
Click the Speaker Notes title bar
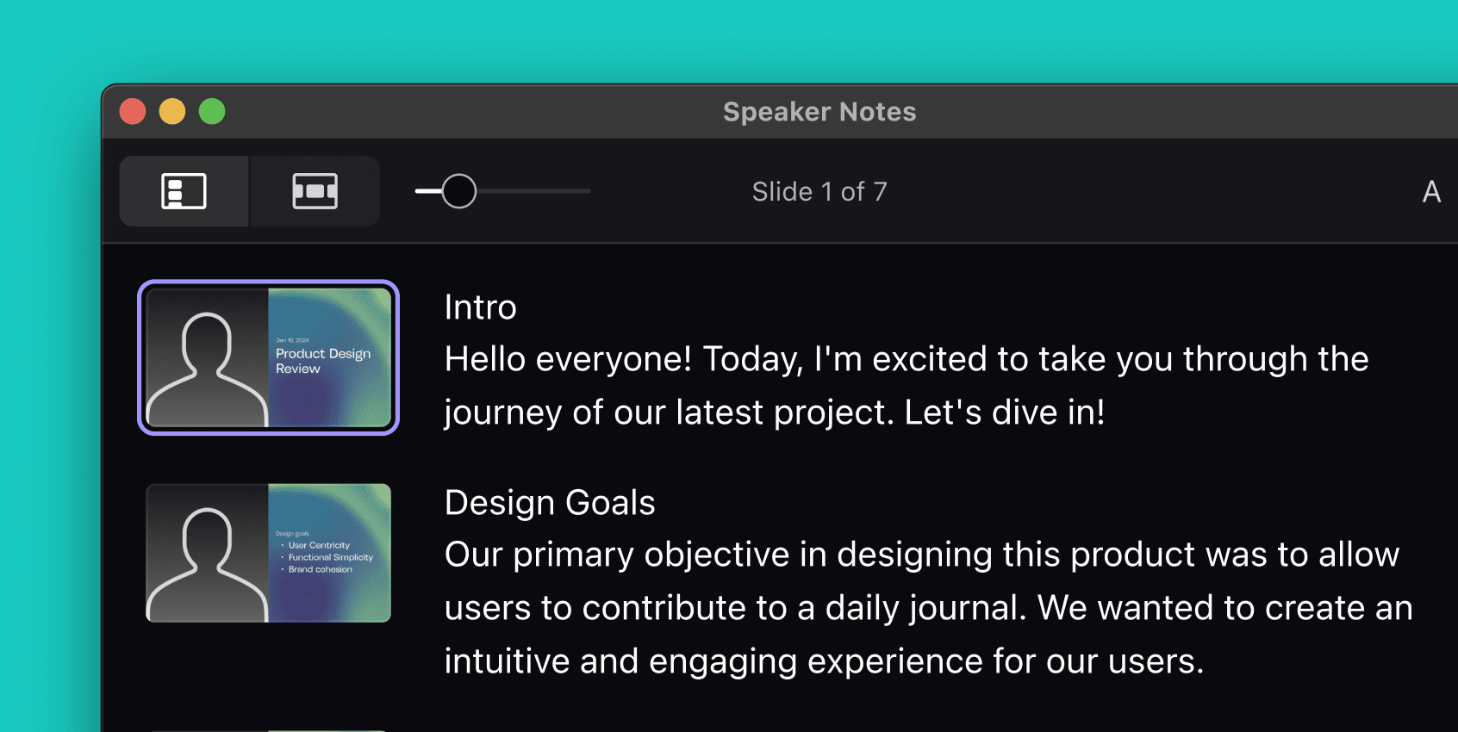coord(819,111)
